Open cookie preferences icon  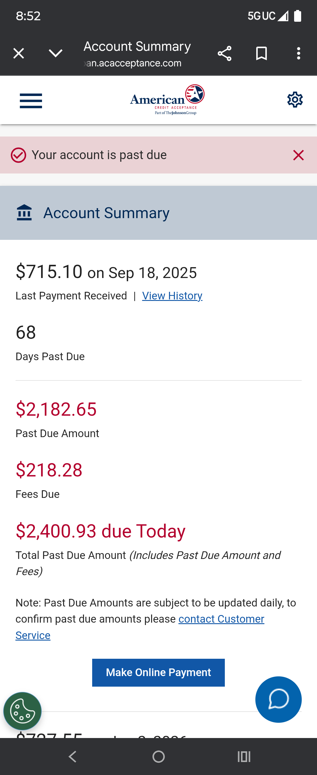click(23, 711)
